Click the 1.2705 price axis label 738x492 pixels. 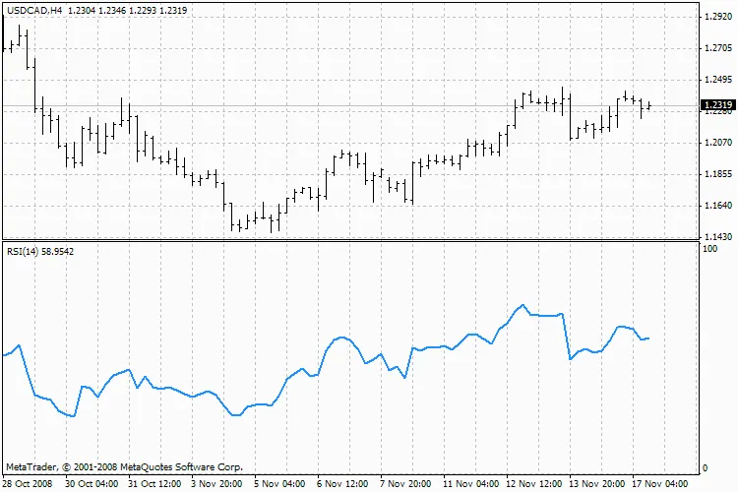tap(715, 48)
